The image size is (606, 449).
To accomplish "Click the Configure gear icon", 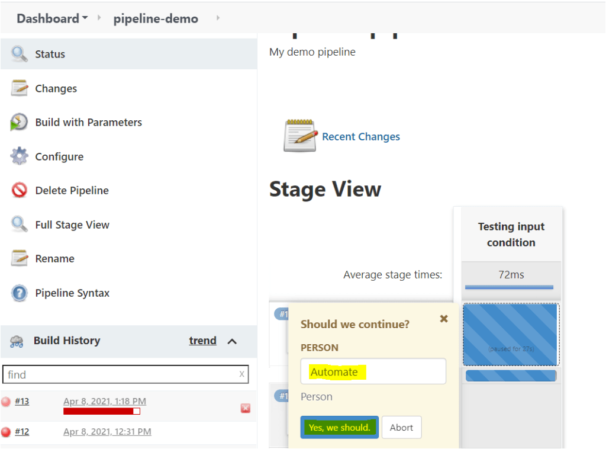I will (x=18, y=156).
